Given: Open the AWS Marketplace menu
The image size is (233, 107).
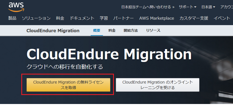Looking at the screenshot, I should click(x=157, y=18).
